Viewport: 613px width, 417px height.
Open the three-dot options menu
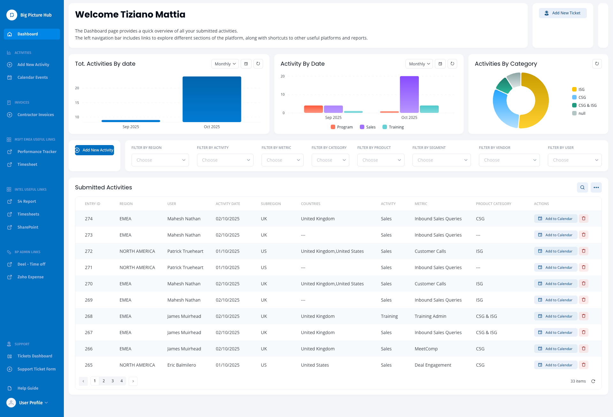point(596,187)
